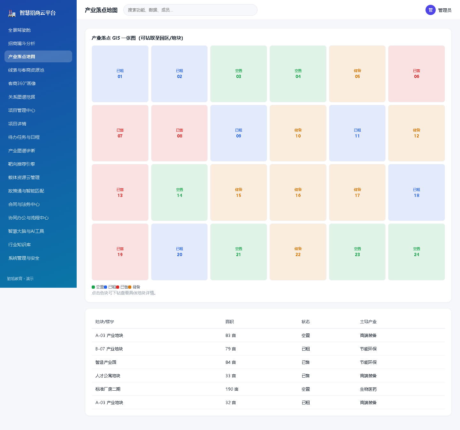
Task: Click the platform factory logo icon
Action: tap(12, 13)
